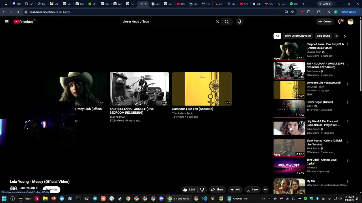This screenshot has width=362, height=203.
Task: Bookmark this page with the star
Action: (x=292, y=12)
